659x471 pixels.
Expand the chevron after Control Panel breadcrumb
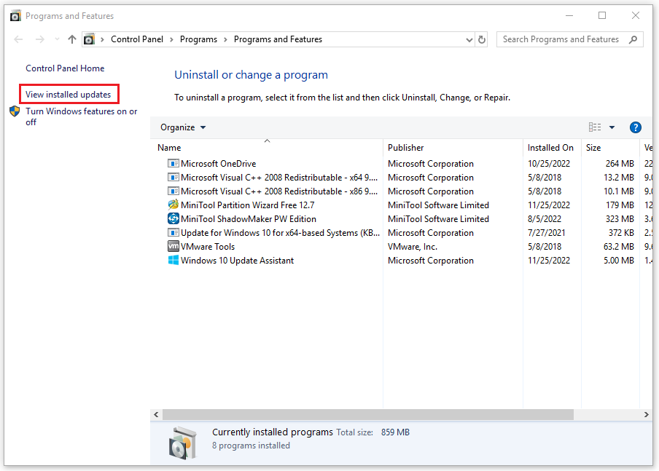pos(171,39)
